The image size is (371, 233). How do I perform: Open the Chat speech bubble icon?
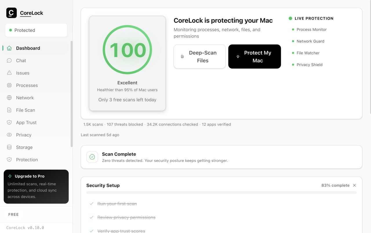click(9, 60)
